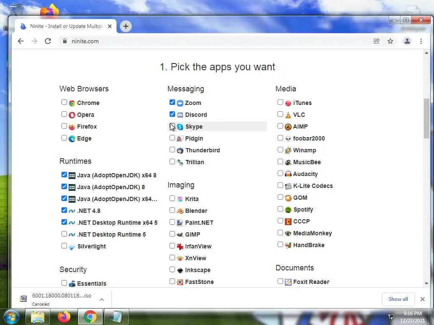
Task: Click the AIMP icon
Action: point(288,127)
